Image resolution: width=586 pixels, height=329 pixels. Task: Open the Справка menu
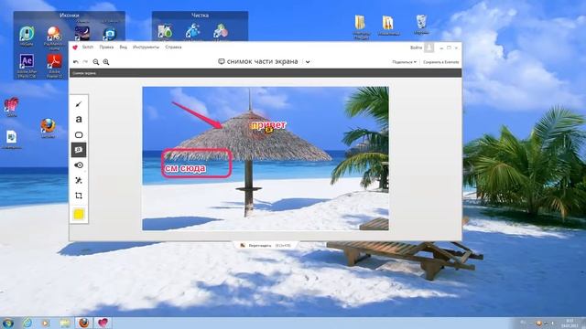173,48
